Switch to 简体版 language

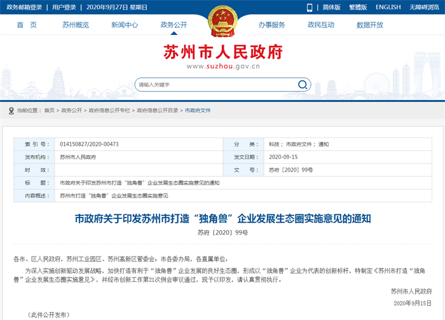click(x=331, y=8)
